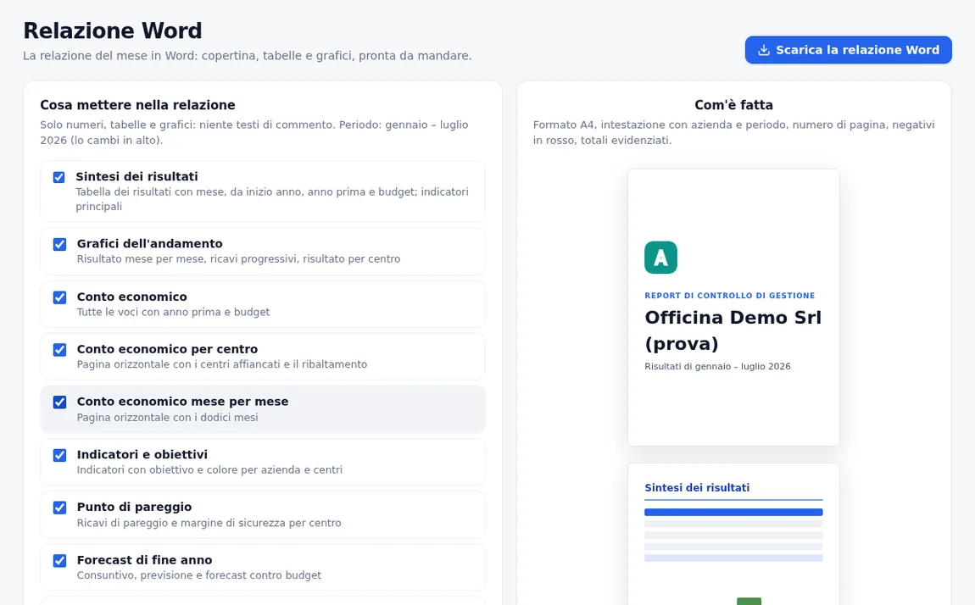Click 'REPORT DI CONTROLLO DI GESTIONE' caption
Image resolution: width=975 pixels, height=605 pixels.
[729, 296]
